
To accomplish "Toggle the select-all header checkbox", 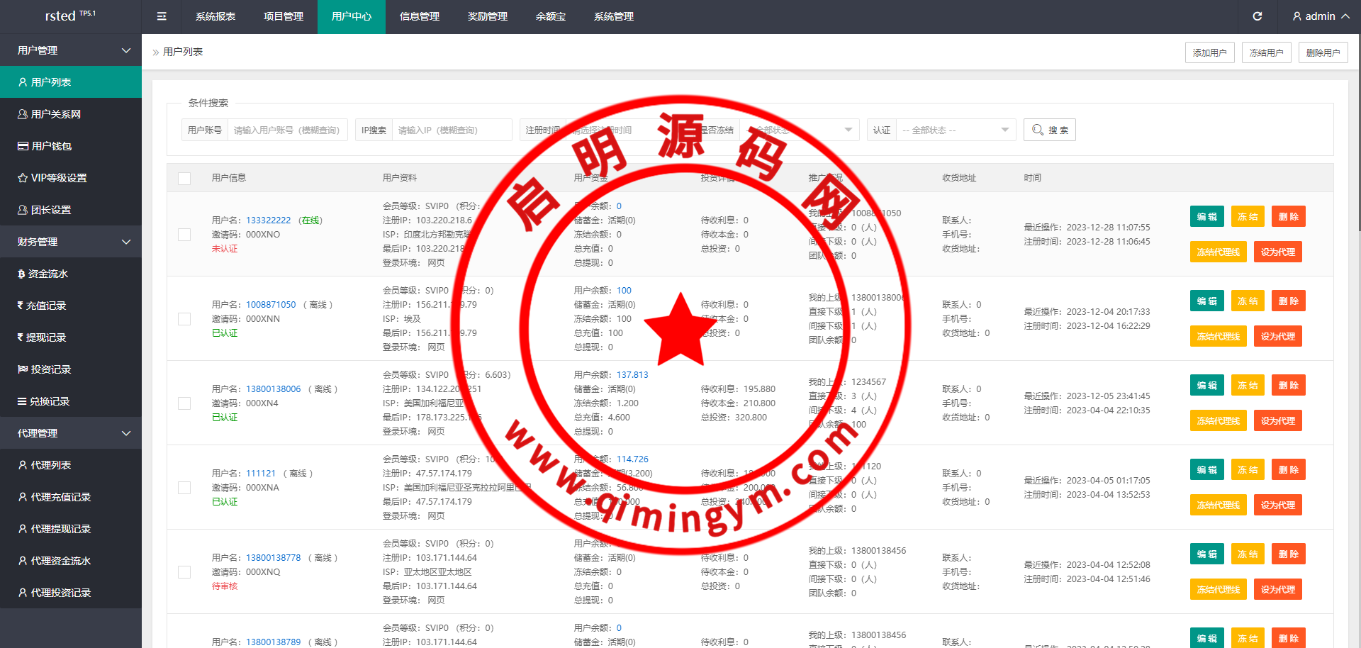I will click(x=184, y=178).
